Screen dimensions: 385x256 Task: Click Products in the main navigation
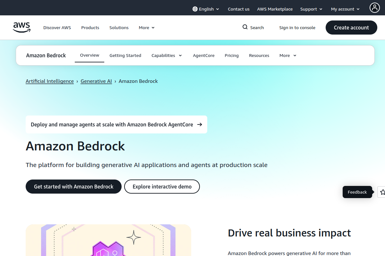90,28
